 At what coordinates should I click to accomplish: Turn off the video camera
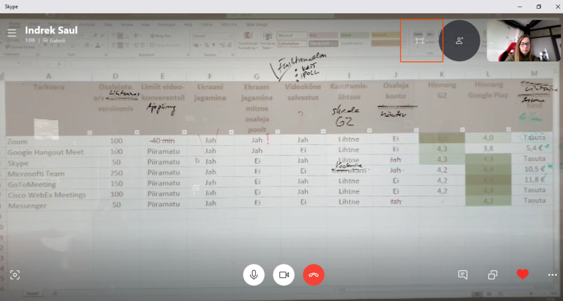pos(284,275)
